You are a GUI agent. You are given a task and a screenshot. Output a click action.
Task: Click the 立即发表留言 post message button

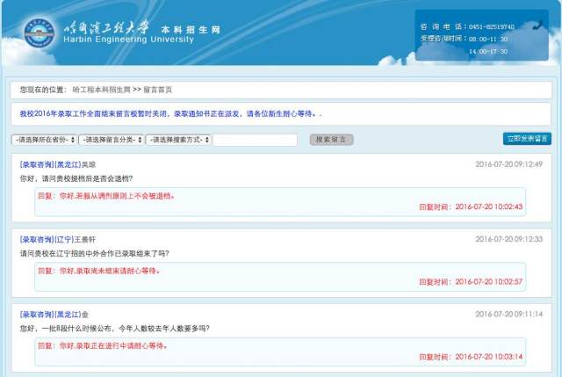527,139
